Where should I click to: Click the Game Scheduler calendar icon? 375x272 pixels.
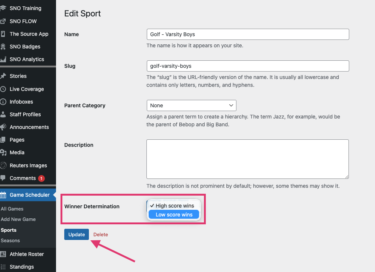(3, 195)
